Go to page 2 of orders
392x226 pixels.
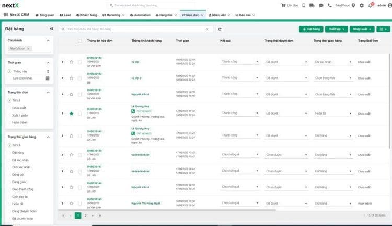click(85, 215)
